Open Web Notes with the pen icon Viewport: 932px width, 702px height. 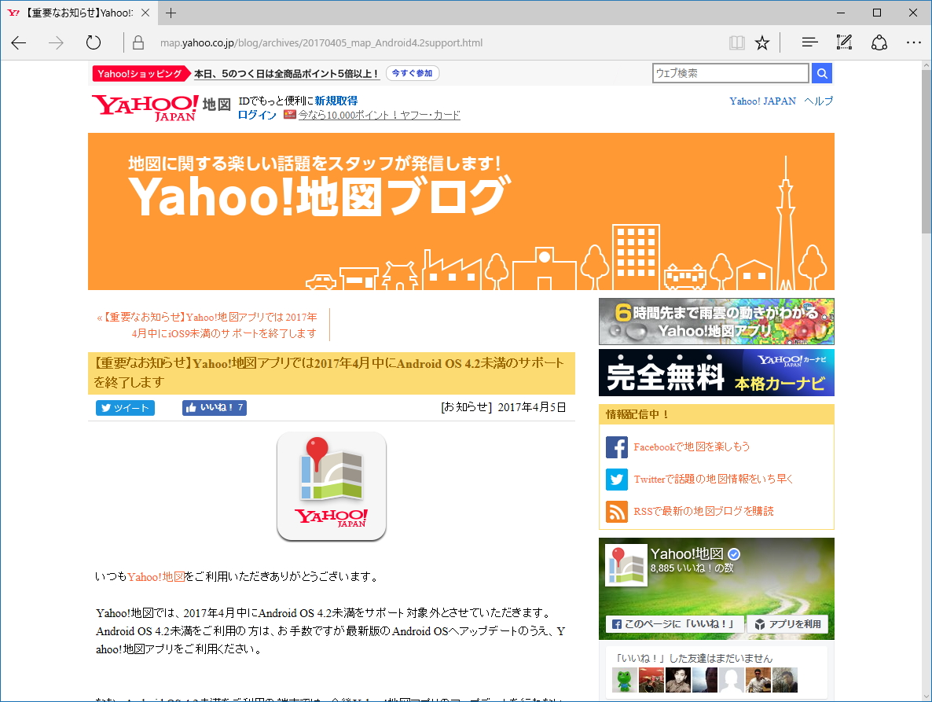tap(843, 42)
